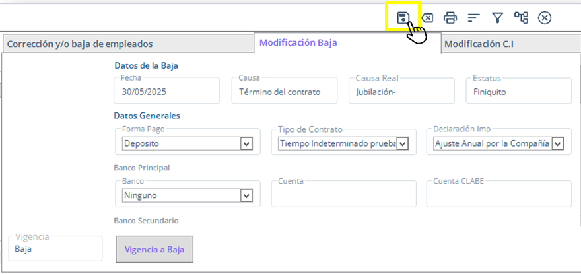Screen dimensions: 581x274
Task: Open the Modificación C.I tab
Action: [x=479, y=44]
